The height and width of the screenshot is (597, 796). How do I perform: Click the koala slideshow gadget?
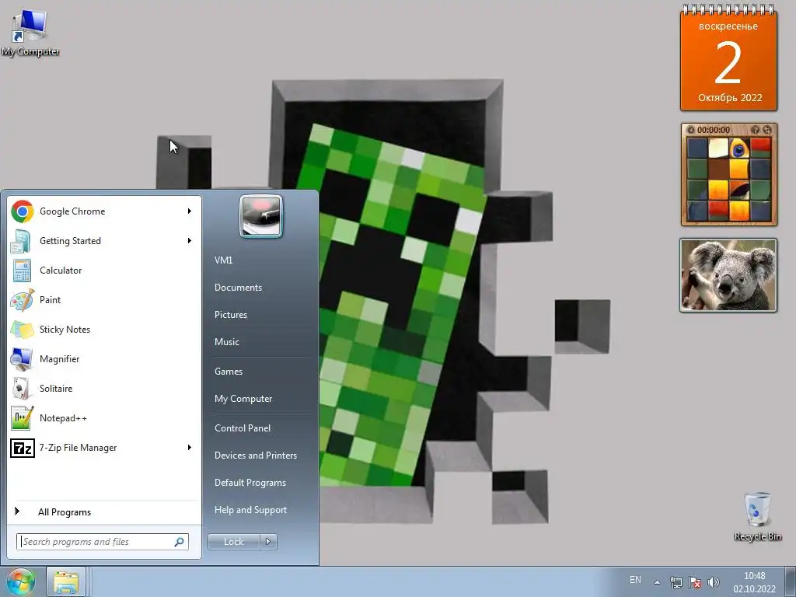728,275
